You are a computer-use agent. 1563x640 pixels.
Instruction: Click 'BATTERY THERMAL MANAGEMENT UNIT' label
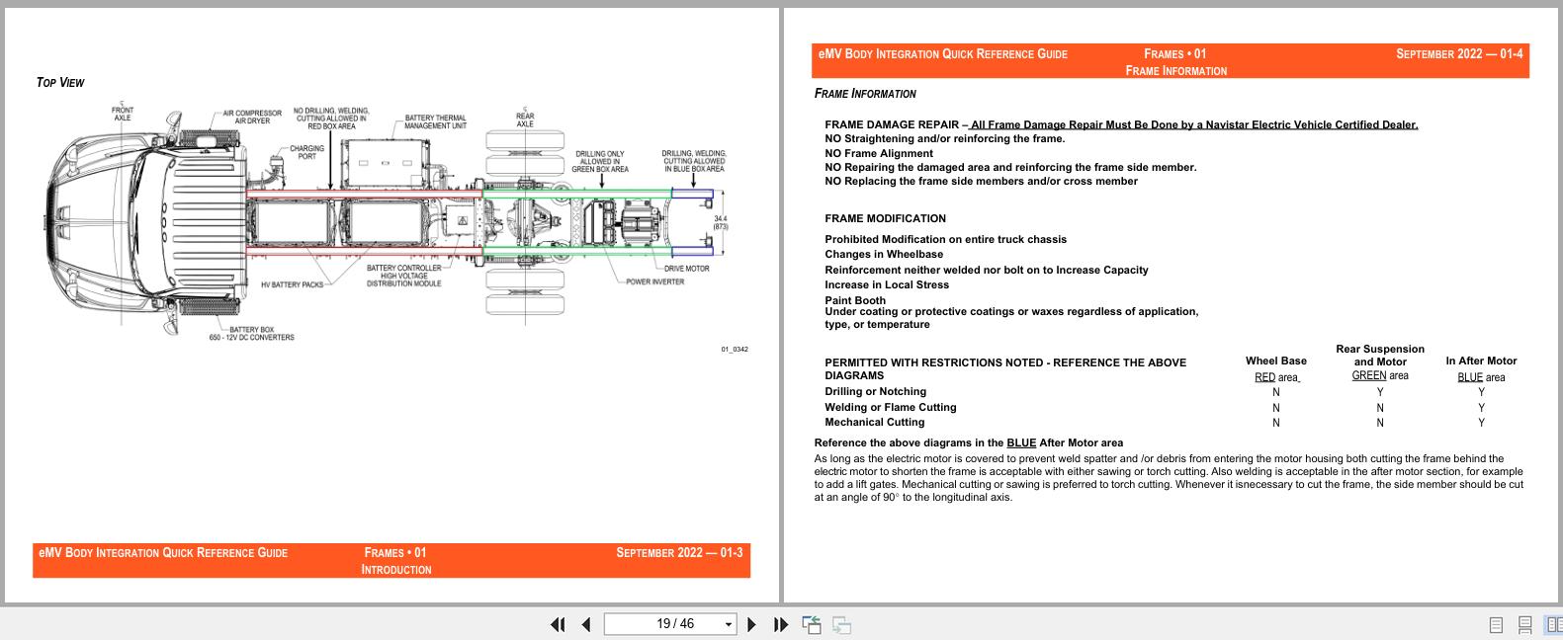[435, 121]
